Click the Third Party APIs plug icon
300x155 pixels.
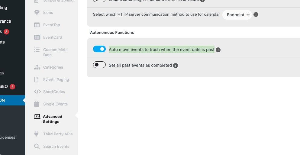click(36, 134)
